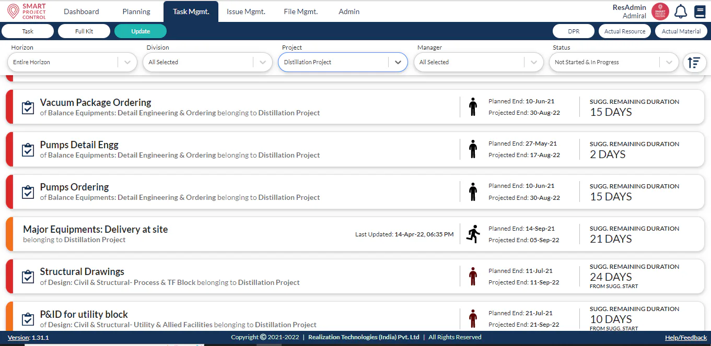Open the document icon next to the bell

point(700,11)
